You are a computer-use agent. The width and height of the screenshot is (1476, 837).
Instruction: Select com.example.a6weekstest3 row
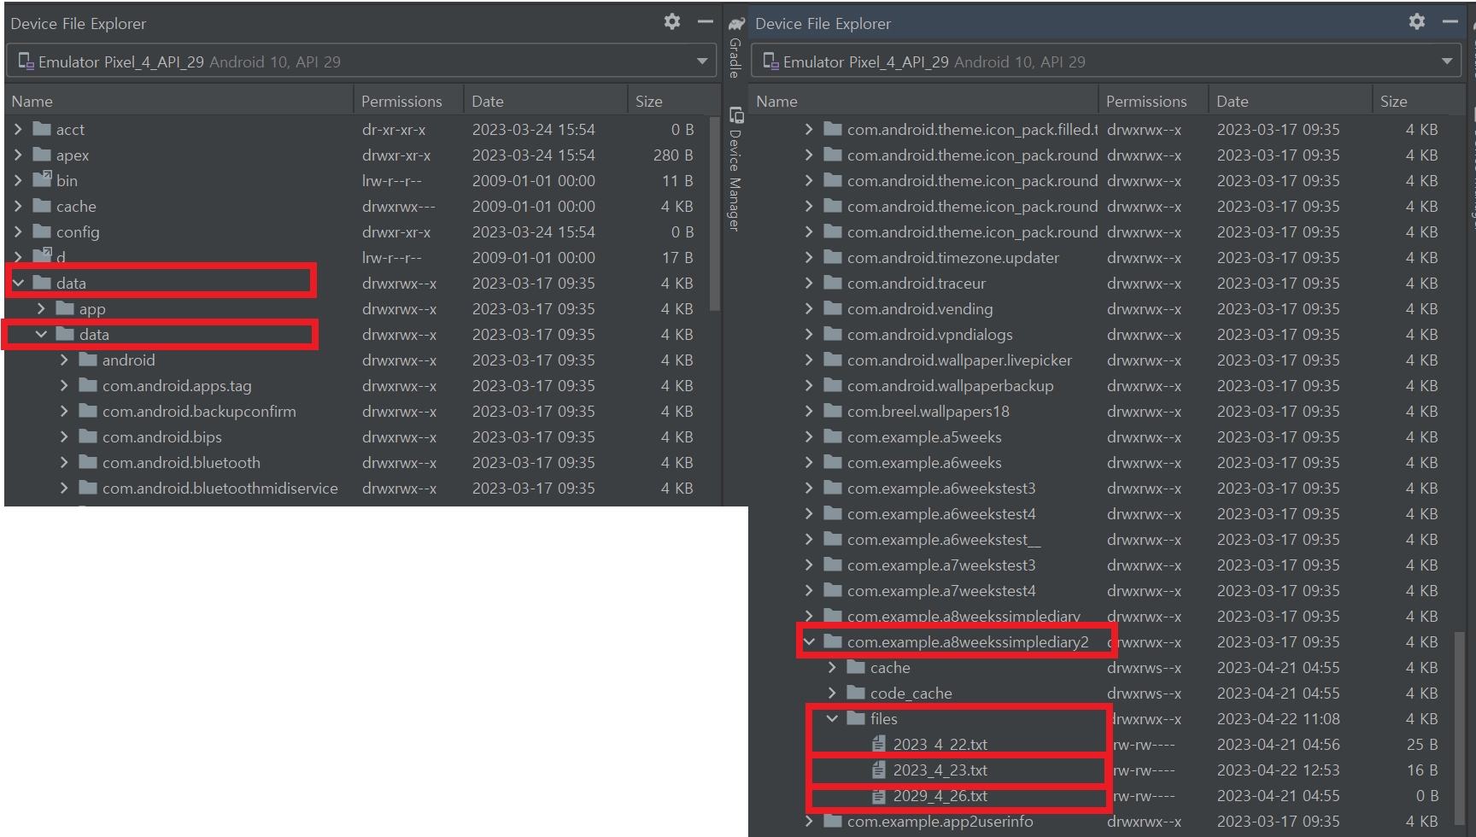point(1104,488)
